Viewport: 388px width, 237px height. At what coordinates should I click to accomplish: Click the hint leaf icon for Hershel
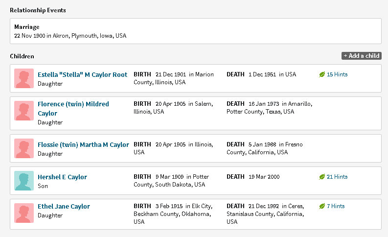322,177
